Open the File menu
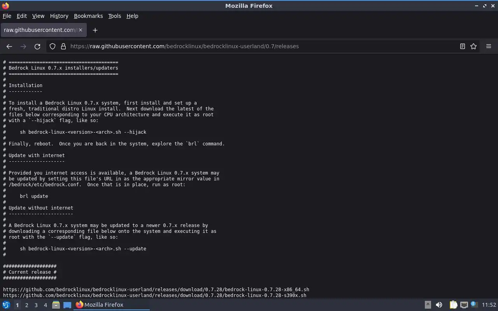Screen dimensions: 498x311 [7, 16]
